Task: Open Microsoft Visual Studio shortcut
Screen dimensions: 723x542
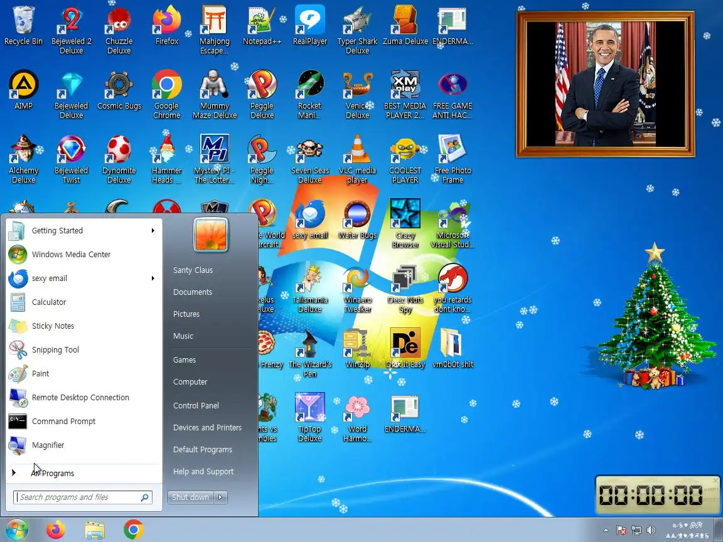Action: coord(453,223)
